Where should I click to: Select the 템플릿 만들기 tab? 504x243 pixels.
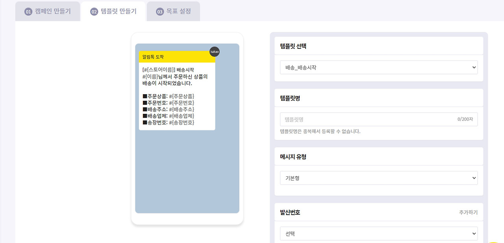pyautogui.click(x=113, y=11)
